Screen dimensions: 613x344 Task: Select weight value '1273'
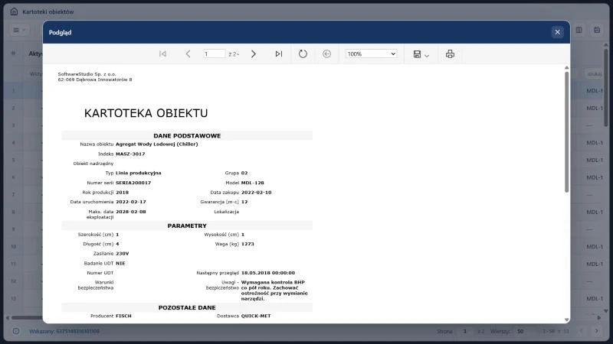pyautogui.click(x=247, y=244)
